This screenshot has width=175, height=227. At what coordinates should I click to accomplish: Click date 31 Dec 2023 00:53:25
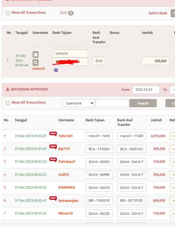click(31, 162)
